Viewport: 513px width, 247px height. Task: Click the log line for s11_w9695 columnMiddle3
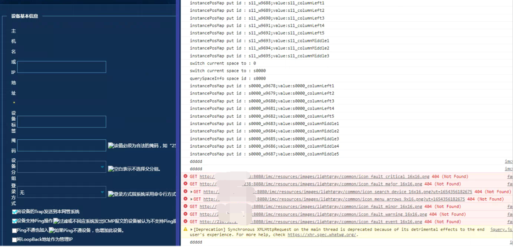[260, 56]
